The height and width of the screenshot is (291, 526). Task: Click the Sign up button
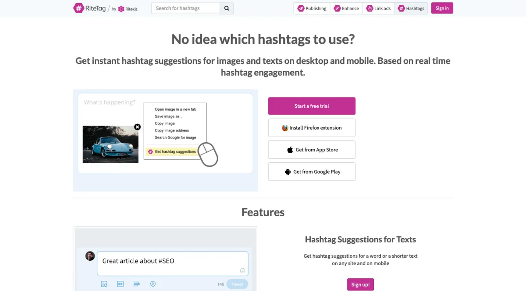coord(360,284)
